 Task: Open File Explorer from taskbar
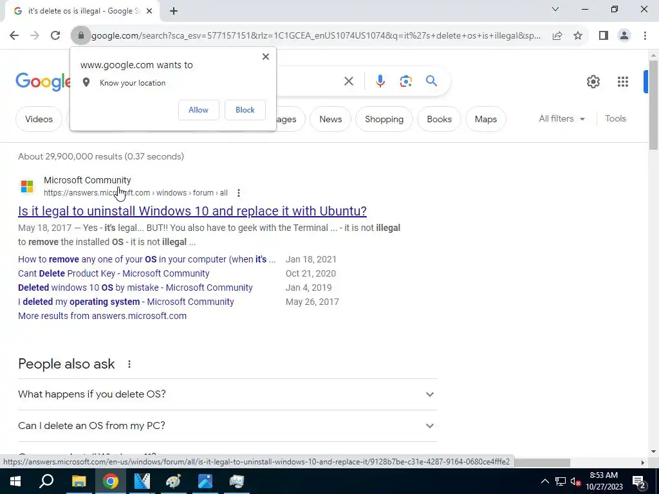[x=79, y=481]
